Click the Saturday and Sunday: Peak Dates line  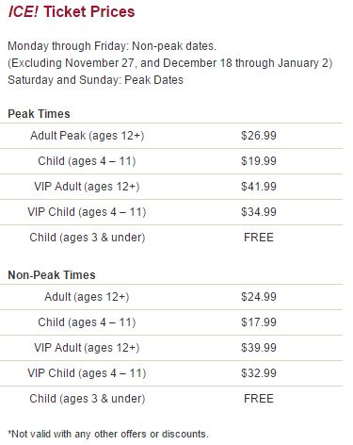(95, 80)
